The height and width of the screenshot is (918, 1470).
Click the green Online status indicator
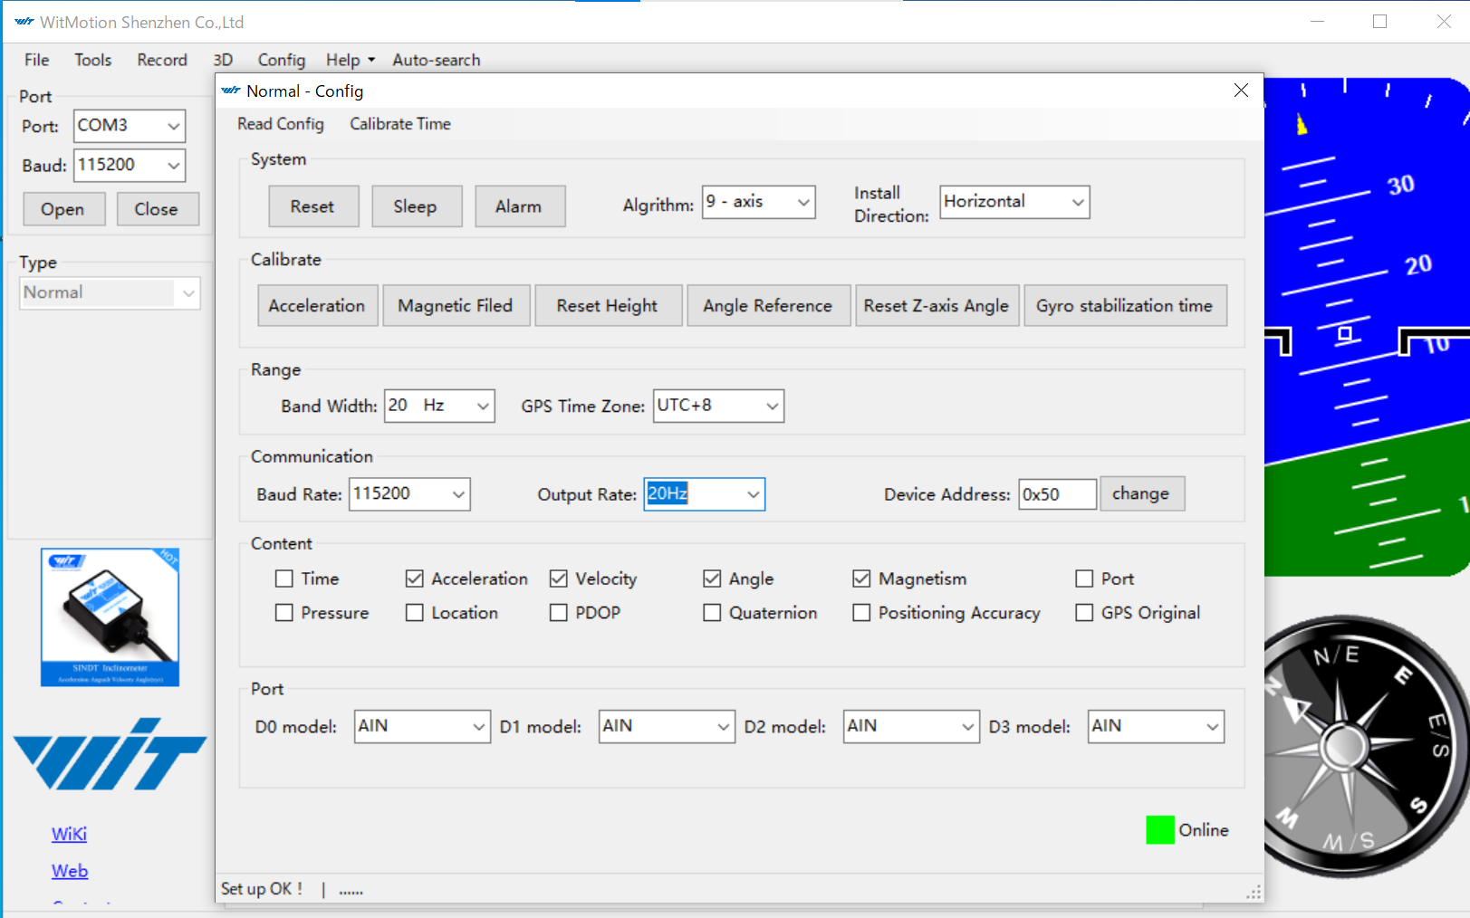tap(1159, 829)
